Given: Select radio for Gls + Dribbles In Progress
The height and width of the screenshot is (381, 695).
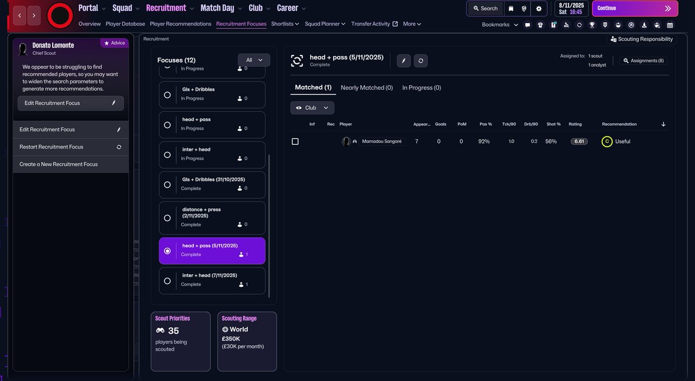Looking at the screenshot, I should 167,95.
